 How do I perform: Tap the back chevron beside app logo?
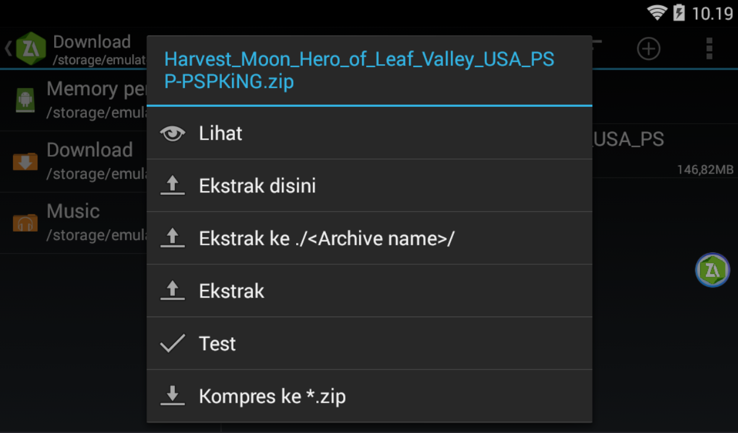(x=8, y=49)
